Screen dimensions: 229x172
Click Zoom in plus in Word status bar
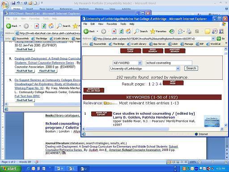pyautogui.click(x=226, y=162)
